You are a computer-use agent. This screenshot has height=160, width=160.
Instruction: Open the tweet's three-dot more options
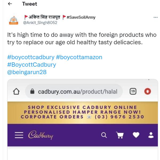[x=155, y=17]
